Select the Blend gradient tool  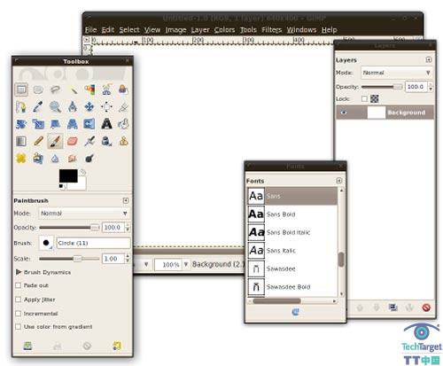click(21, 142)
